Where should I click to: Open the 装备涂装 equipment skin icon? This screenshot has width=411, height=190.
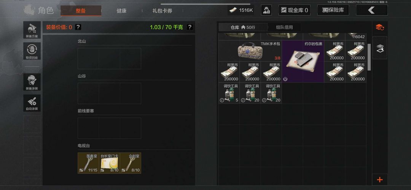click(x=32, y=82)
